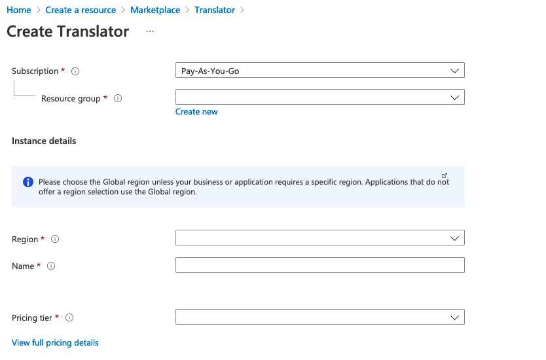Open the Subscription Pay-As-You-Go dropdown
Viewport: 546px width, 360px height.
click(x=320, y=70)
